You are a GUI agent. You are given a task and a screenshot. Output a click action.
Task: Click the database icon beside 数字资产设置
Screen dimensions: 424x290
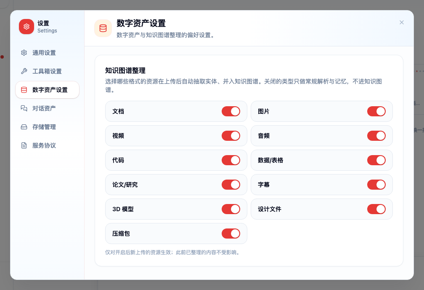[x=24, y=90]
